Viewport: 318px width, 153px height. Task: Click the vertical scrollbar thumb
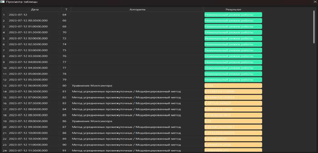314,27
